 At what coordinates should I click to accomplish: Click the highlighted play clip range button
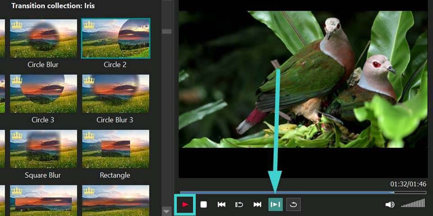275,204
